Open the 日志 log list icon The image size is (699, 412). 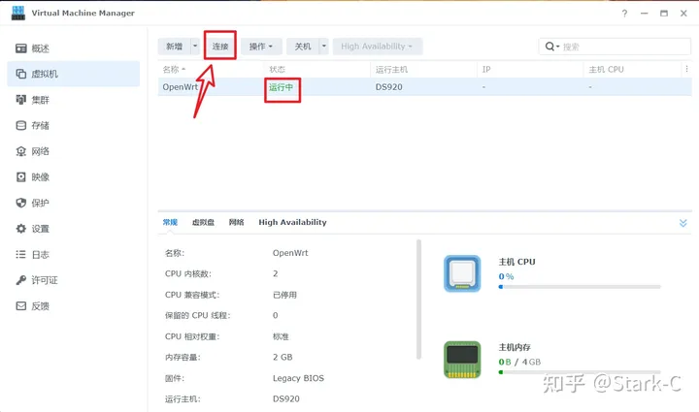(x=21, y=255)
